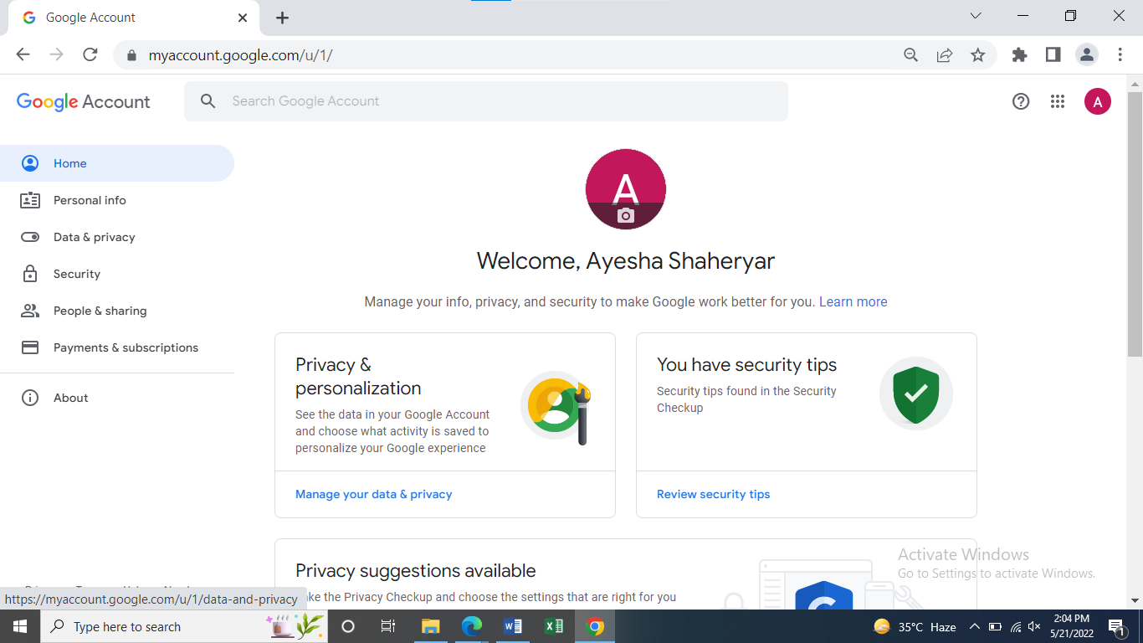
Task: Open File Explorer from the taskbar
Action: tap(431, 626)
